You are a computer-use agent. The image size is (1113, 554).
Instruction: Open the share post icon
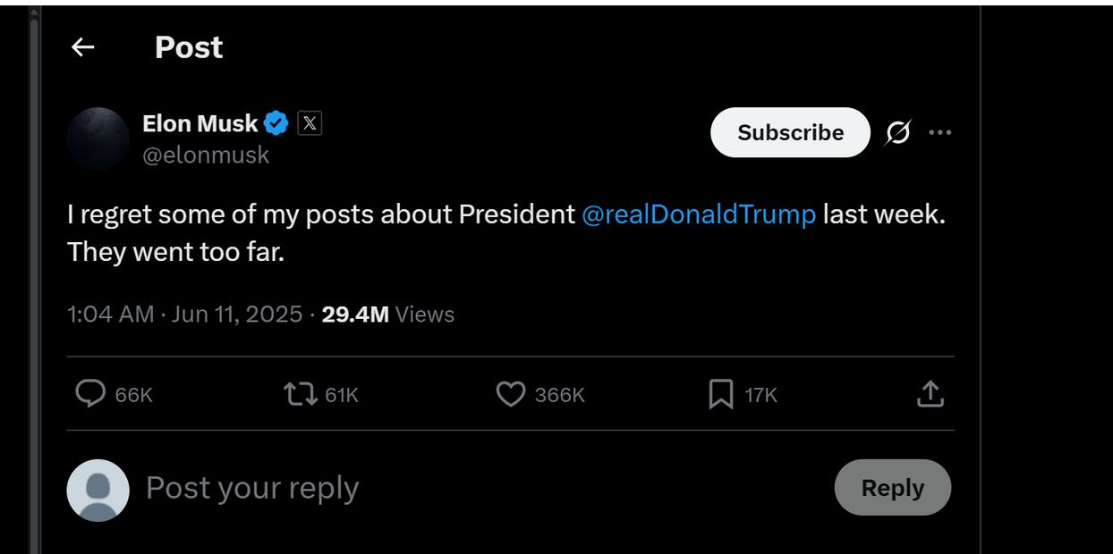click(930, 394)
